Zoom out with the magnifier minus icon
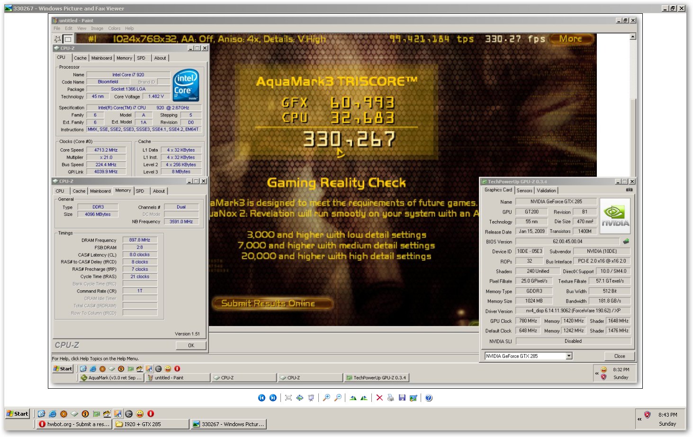This screenshot has height=437, width=693. 338,398
